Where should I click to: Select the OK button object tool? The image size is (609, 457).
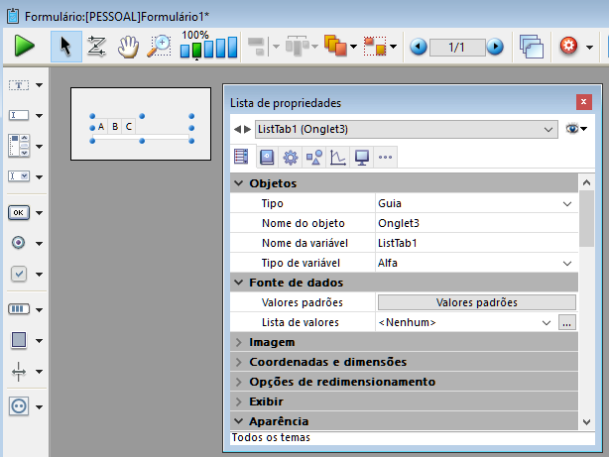(x=19, y=211)
